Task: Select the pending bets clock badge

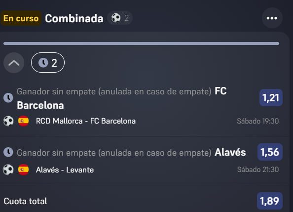Action: click(48, 63)
